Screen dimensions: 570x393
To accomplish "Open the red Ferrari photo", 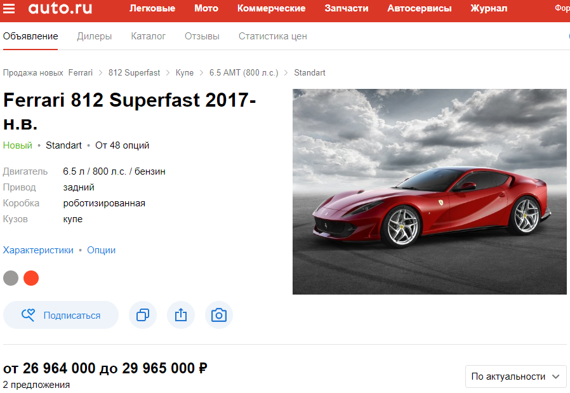I will pos(429,192).
